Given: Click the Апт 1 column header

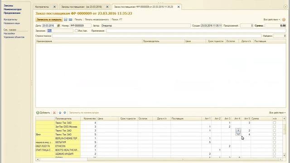Looking at the screenshot, I should click(x=207, y=119).
